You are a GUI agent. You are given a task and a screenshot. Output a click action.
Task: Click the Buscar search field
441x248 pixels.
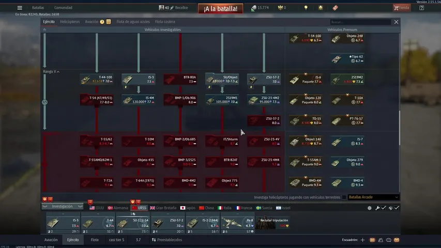click(x=360, y=22)
